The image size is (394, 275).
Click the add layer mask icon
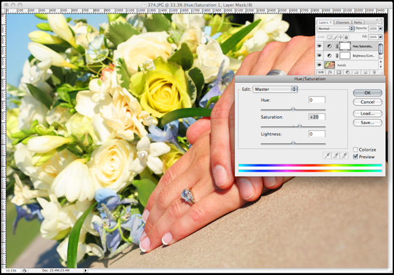pyautogui.click(x=339, y=72)
